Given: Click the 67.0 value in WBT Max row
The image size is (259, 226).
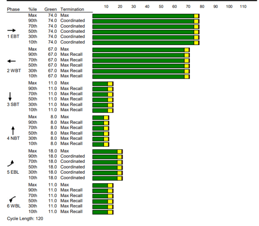Looking at the screenshot, I should (52, 49).
